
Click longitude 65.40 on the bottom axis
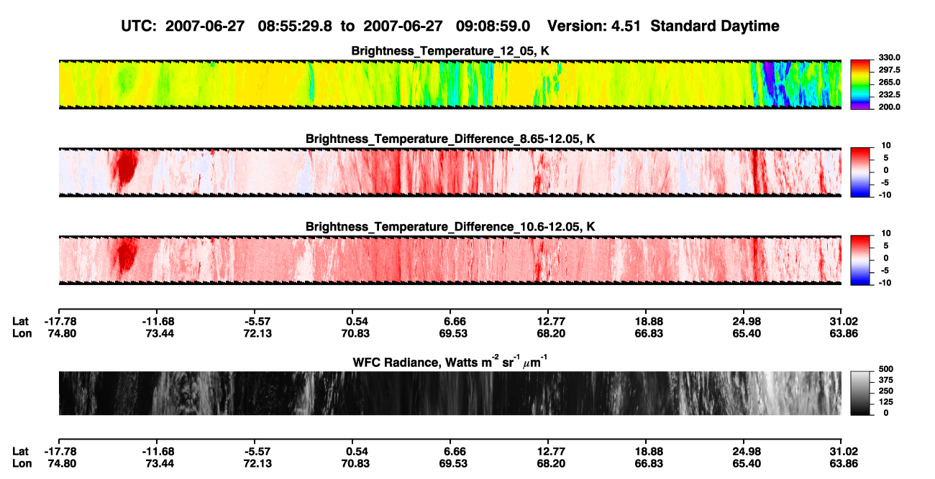pyautogui.click(x=746, y=462)
